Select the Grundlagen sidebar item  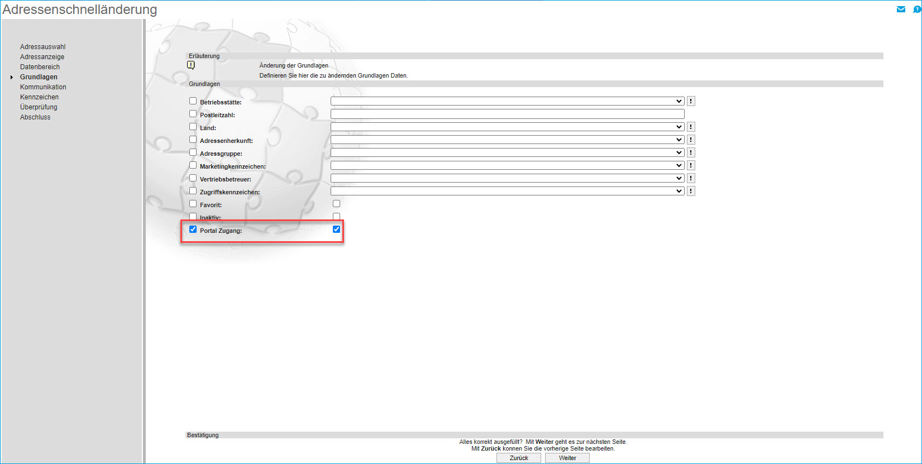(x=39, y=77)
